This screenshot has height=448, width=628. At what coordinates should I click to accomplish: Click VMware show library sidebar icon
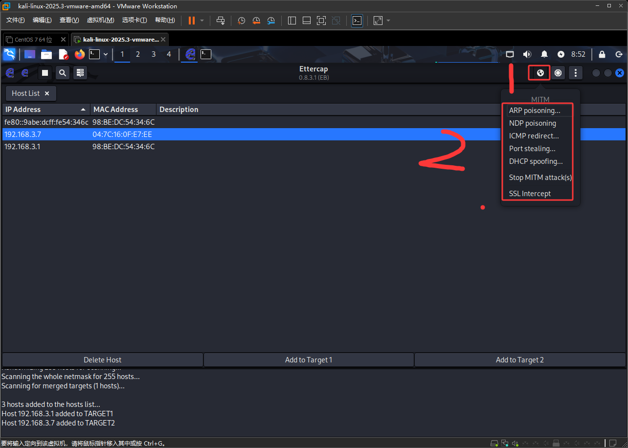point(292,21)
